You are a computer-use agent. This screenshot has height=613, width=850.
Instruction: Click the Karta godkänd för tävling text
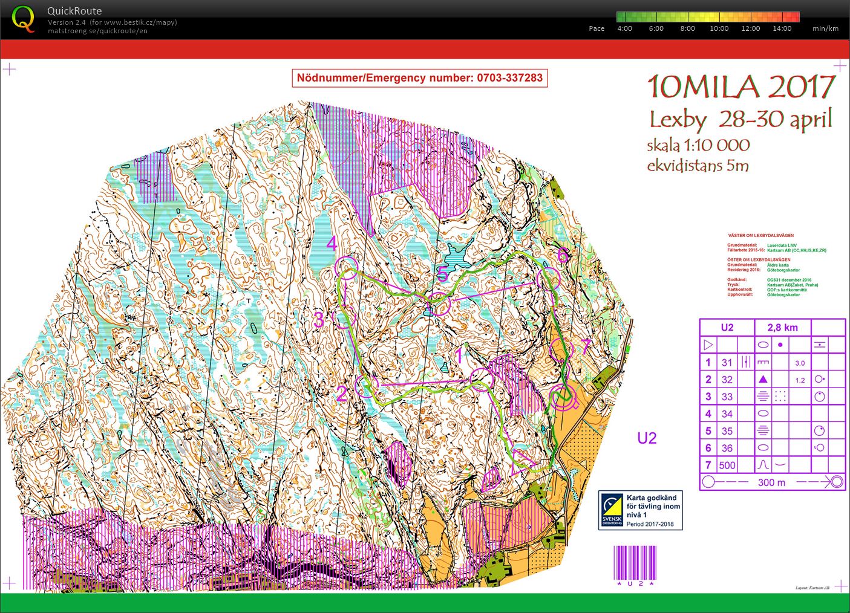coord(653,506)
